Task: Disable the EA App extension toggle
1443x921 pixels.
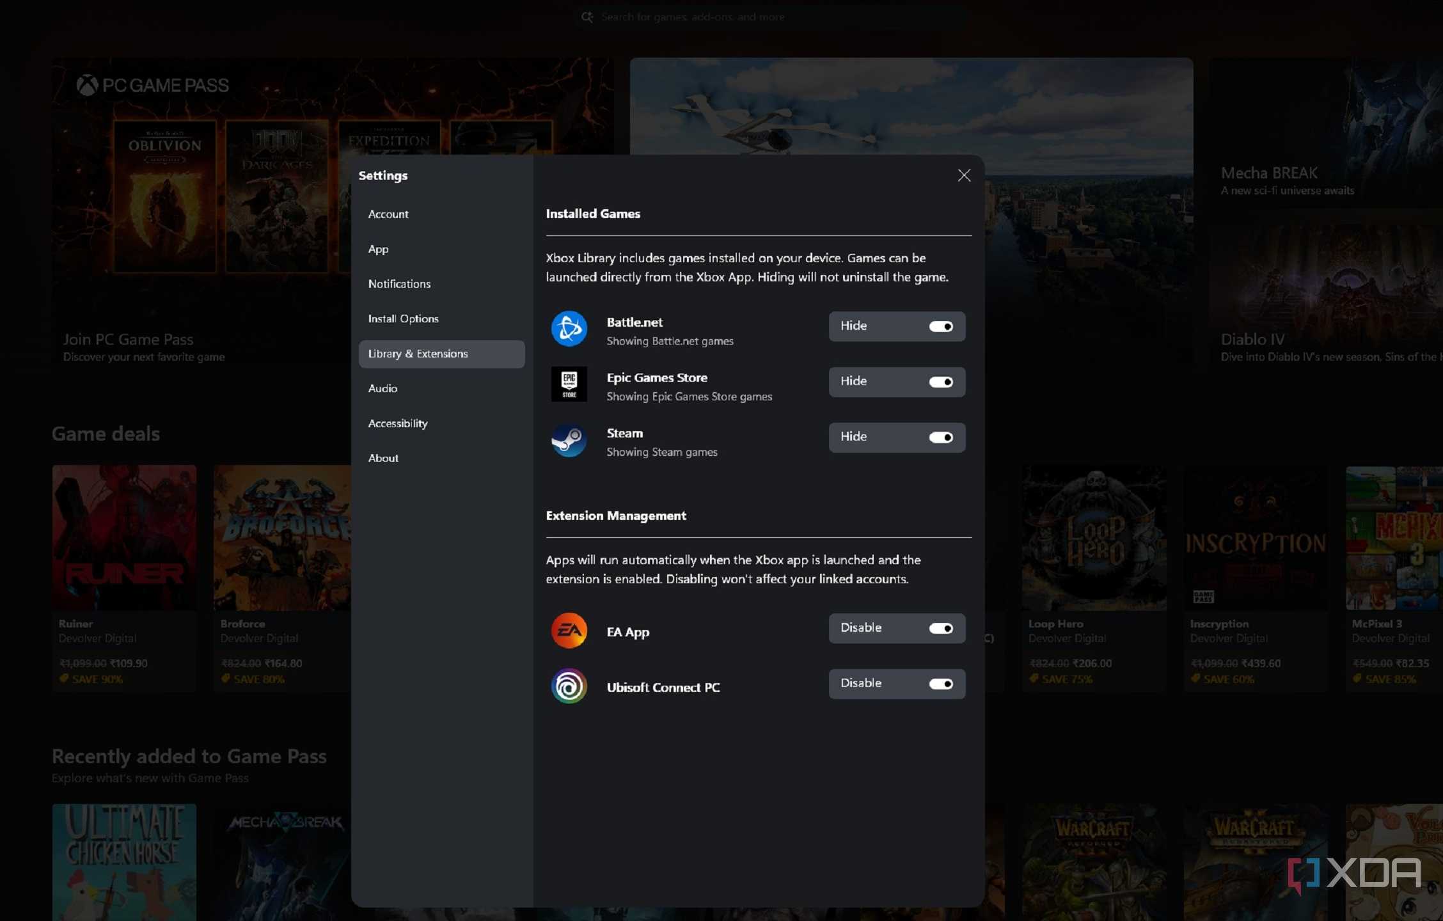Action: pyautogui.click(x=941, y=629)
